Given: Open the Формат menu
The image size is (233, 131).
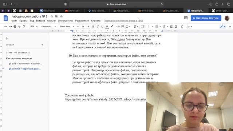Looking at the screenshot, I should pos(51,21).
